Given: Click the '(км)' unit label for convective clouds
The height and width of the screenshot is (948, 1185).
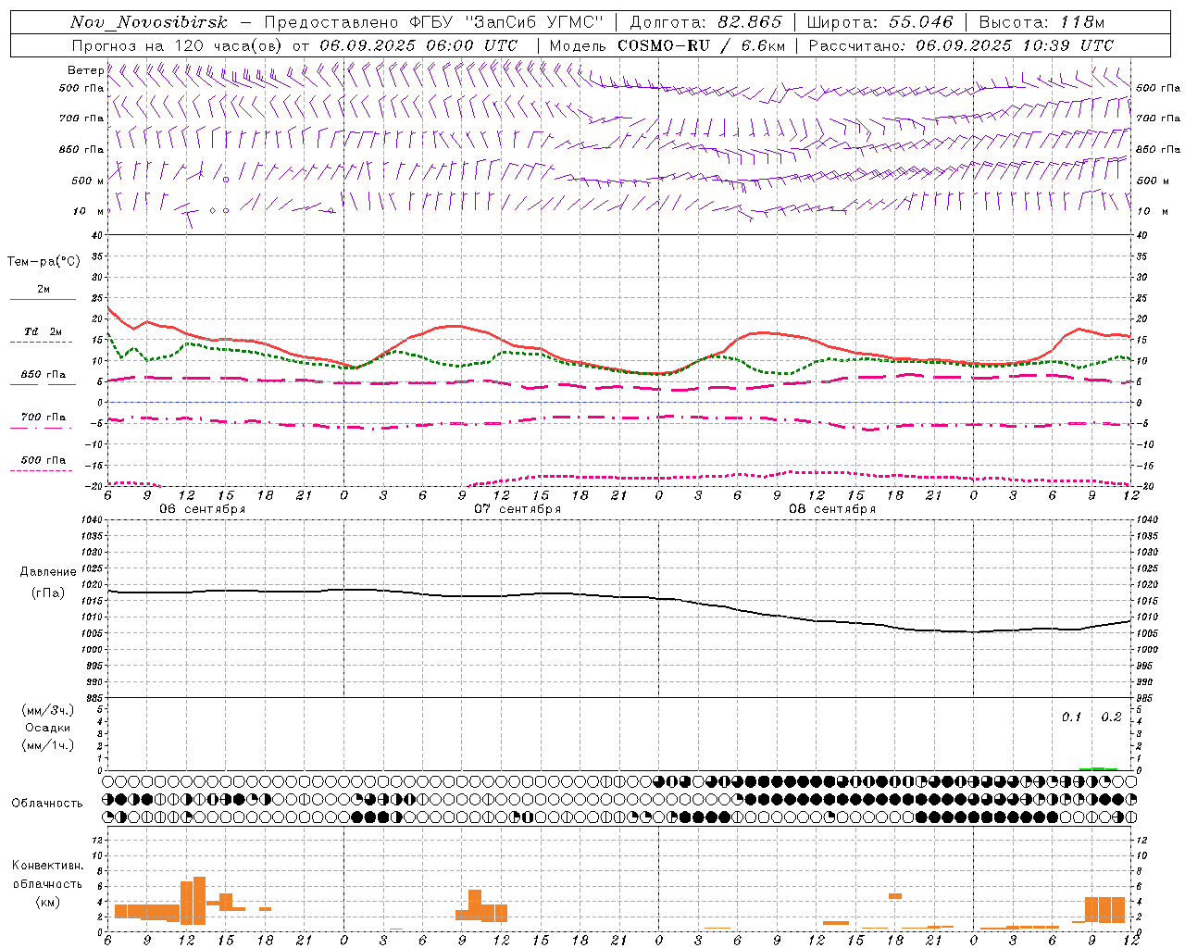Looking at the screenshot, I should [48, 902].
